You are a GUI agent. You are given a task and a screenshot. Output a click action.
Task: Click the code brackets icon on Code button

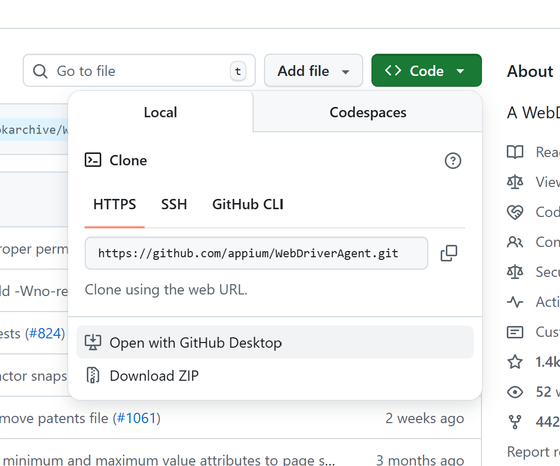tap(393, 70)
